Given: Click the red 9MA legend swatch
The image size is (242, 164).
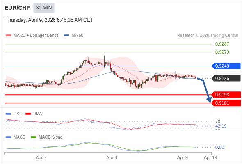Looking at the screenshot, I should [28, 114].
